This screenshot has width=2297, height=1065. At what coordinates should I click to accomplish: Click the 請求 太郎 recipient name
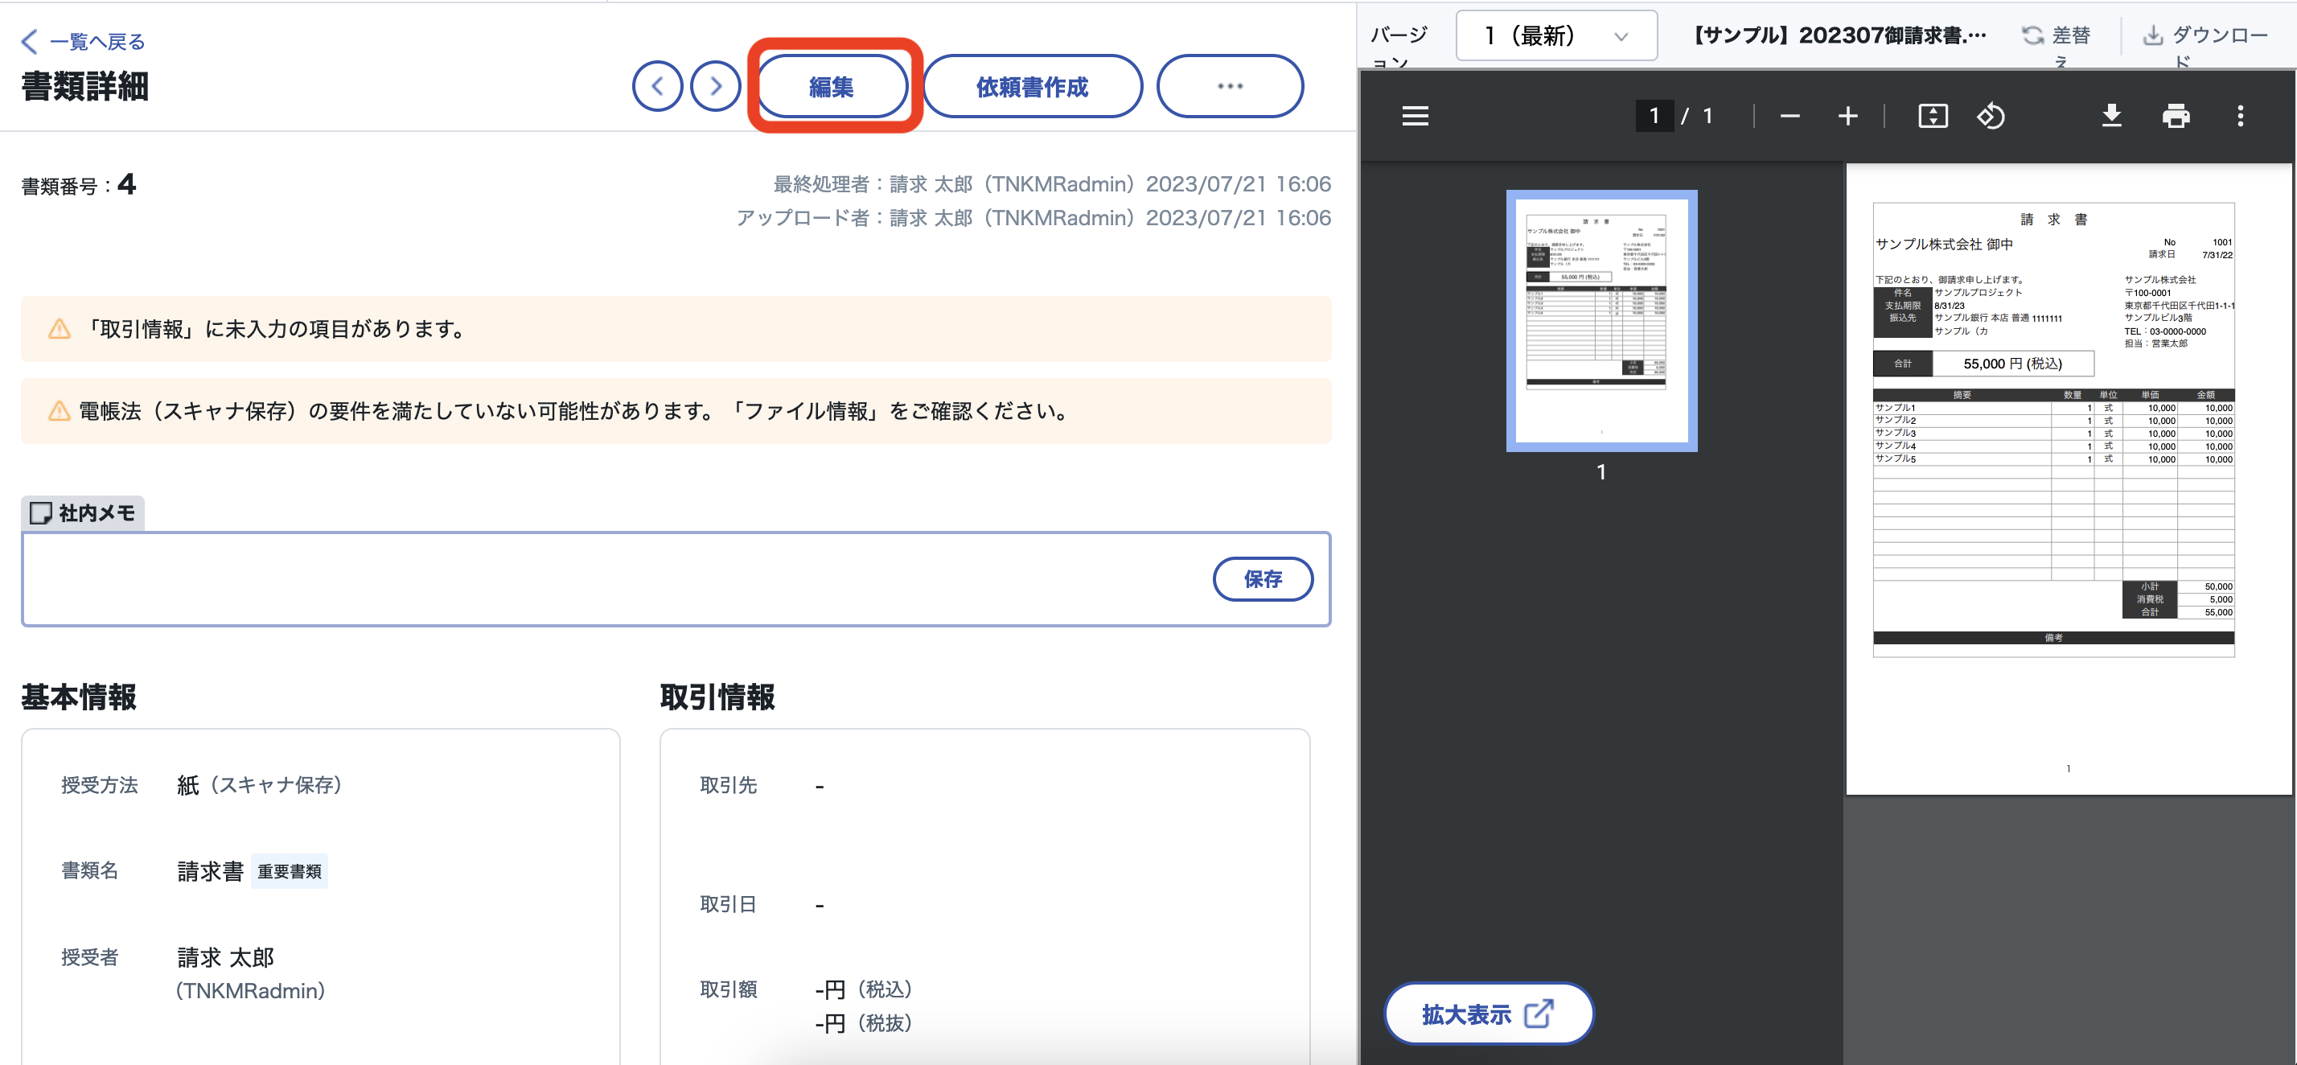225,957
